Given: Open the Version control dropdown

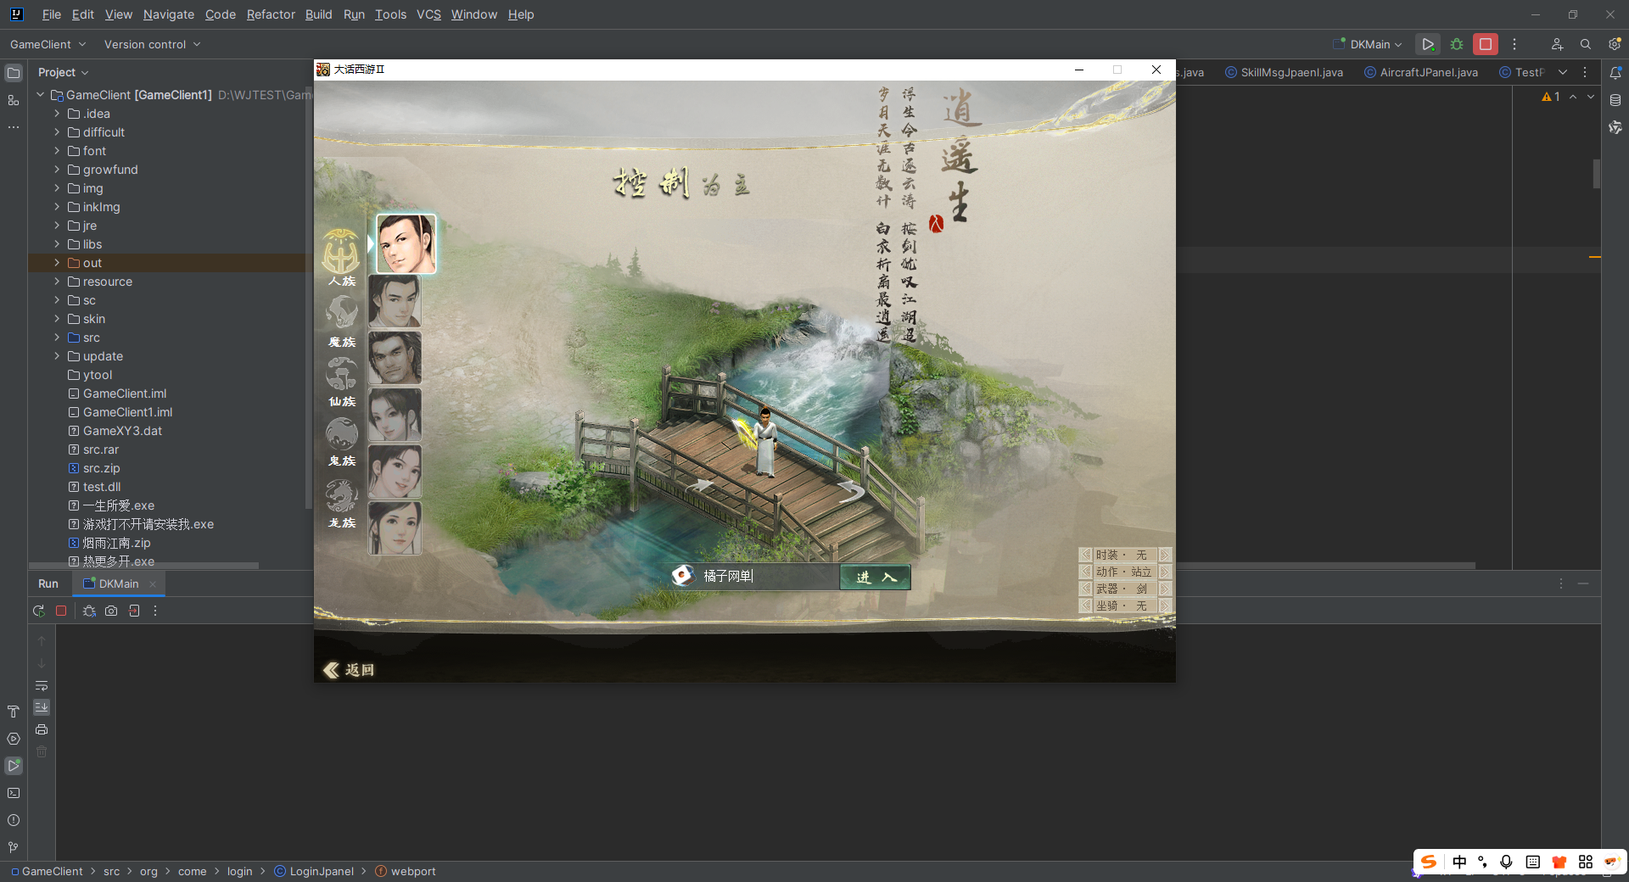Looking at the screenshot, I should 153,44.
